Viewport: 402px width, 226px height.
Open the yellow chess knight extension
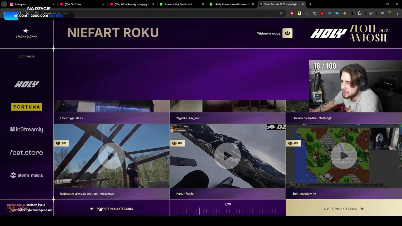click(x=345, y=13)
